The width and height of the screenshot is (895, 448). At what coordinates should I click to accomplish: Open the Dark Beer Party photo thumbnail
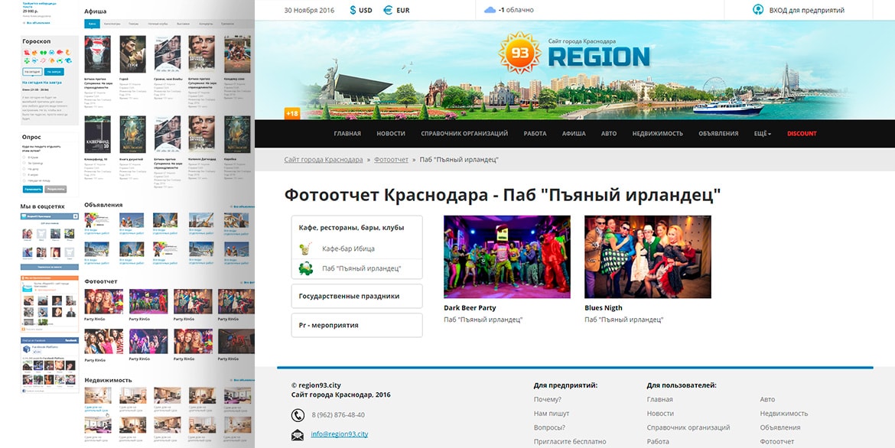click(506, 257)
